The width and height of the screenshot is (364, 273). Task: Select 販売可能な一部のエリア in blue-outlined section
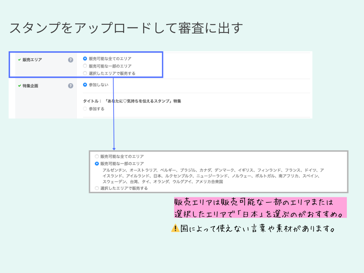pyautogui.click(x=85, y=66)
